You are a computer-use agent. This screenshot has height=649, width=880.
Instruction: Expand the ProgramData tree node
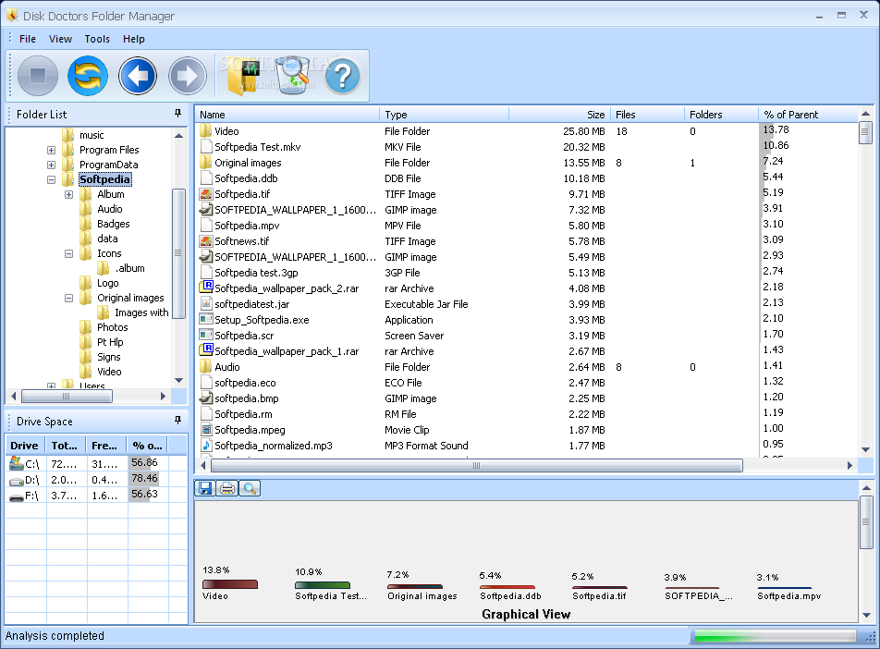[x=51, y=165]
